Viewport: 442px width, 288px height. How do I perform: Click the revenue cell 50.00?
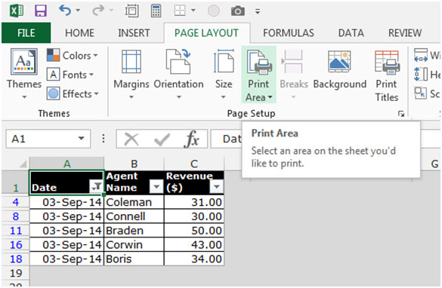pos(194,231)
